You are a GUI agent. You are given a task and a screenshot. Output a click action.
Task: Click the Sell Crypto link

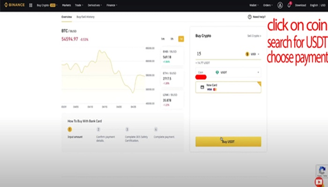coord(254,36)
